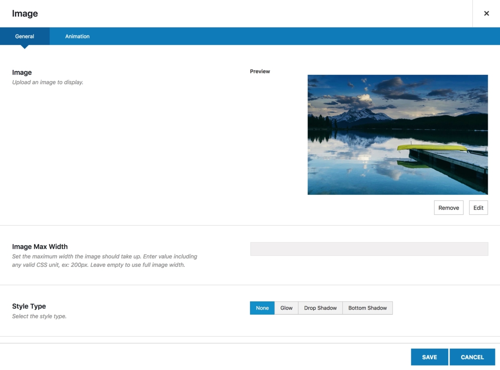Screen dimensions: 500x370
Task: Edit the uploaded image
Action: pos(478,208)
